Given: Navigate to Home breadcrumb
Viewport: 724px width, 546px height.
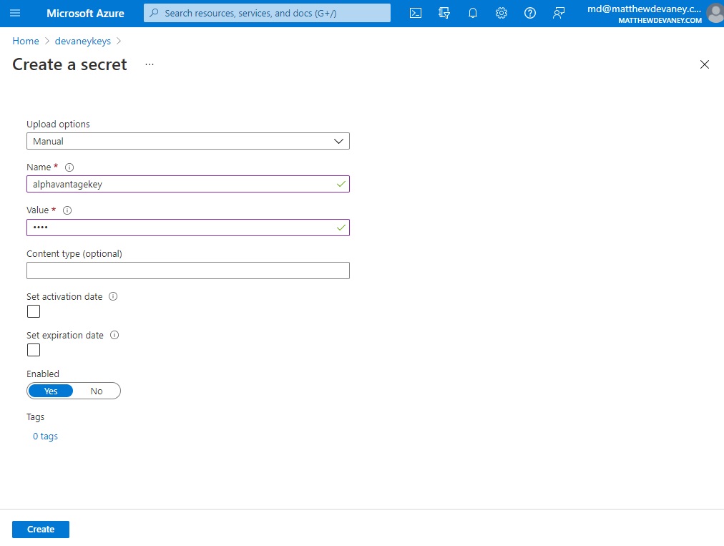Looking at the screenshot, I should click(x=25, y=41).
